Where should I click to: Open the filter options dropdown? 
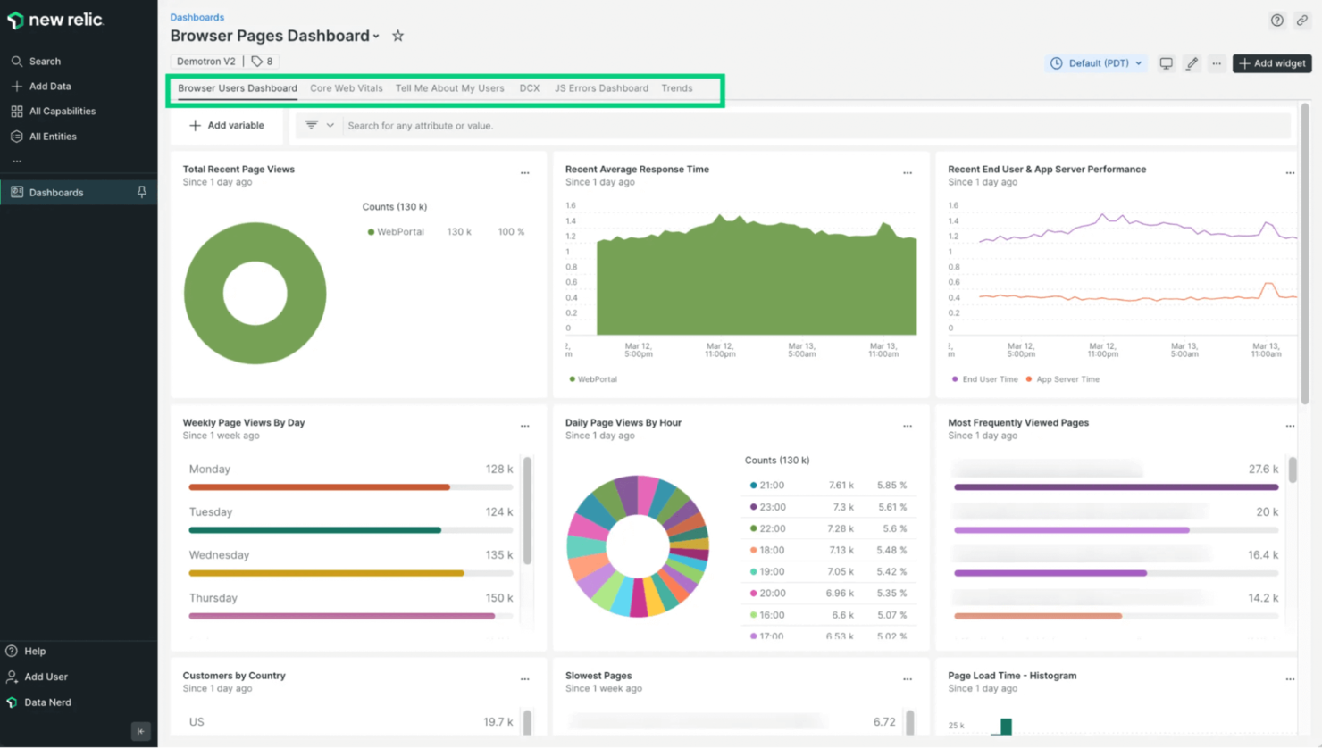point(319,126)
